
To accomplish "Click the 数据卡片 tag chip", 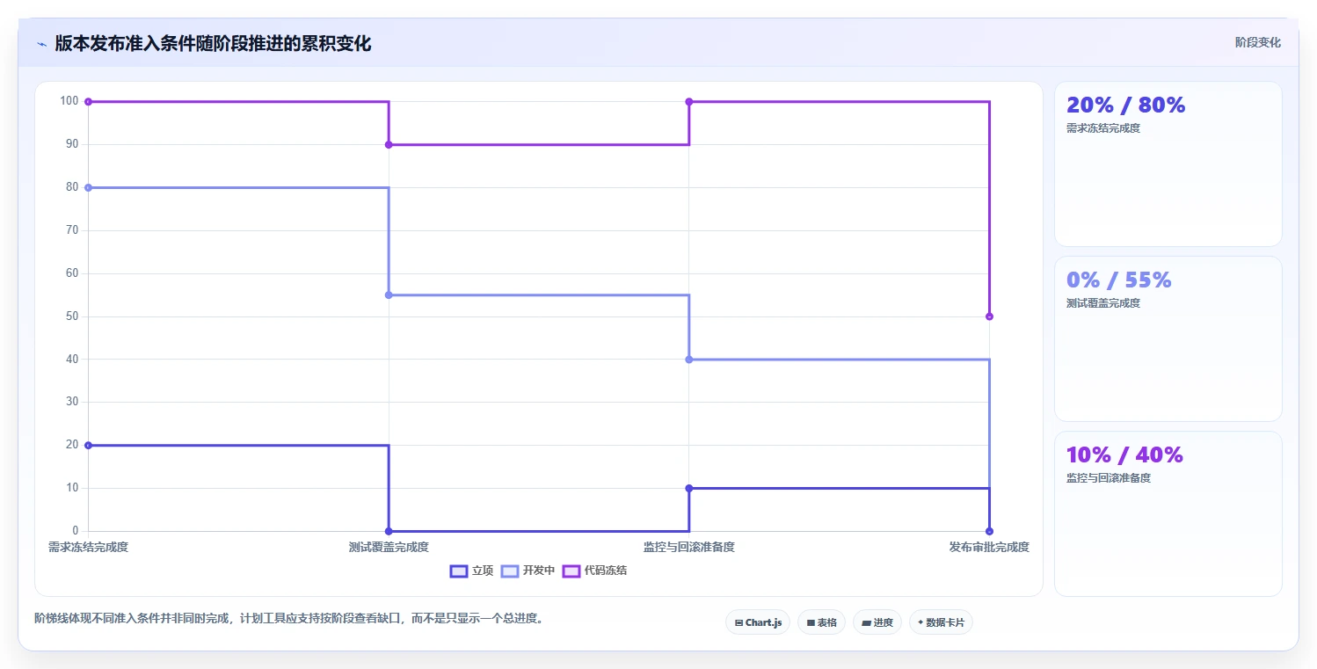I will click(941, 622).
